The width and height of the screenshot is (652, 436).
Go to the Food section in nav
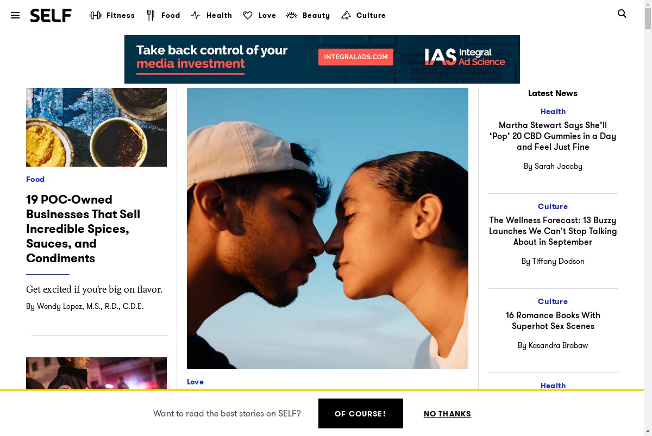click(x=171, y=15)
